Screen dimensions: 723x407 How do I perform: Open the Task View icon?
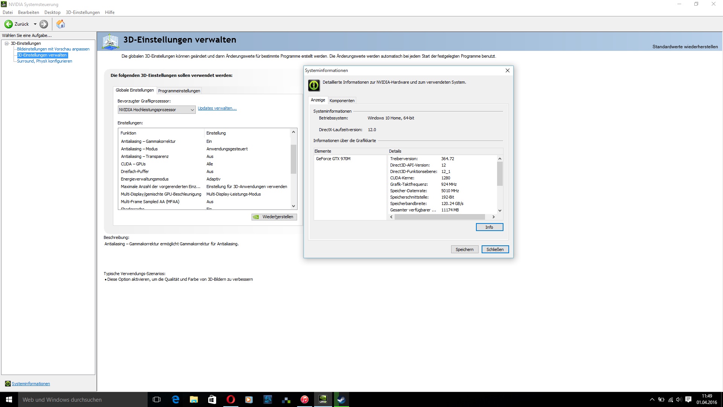[x=157, y=399]
